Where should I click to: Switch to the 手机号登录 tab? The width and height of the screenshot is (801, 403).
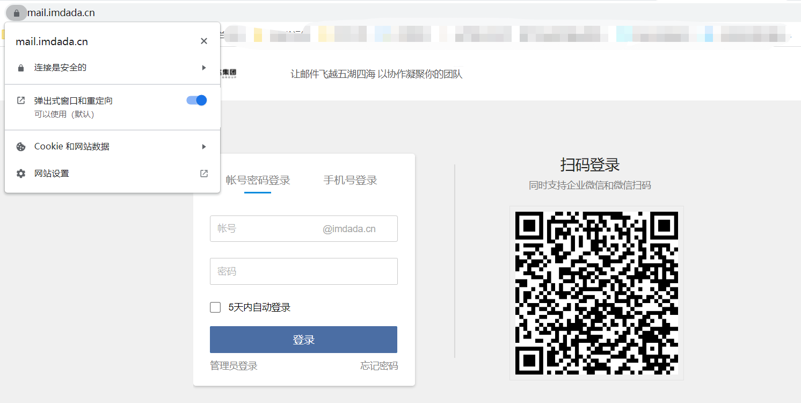tap(350, 181)
